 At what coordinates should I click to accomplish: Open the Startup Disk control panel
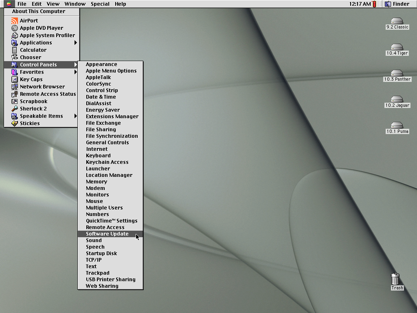(110, 253)
